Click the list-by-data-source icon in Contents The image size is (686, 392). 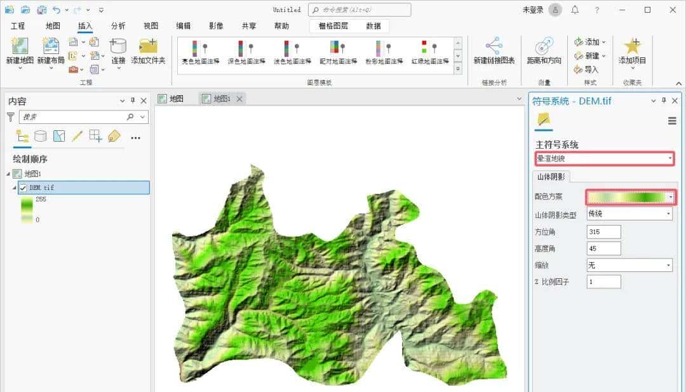pyautogui.click(x=40, y=137)
